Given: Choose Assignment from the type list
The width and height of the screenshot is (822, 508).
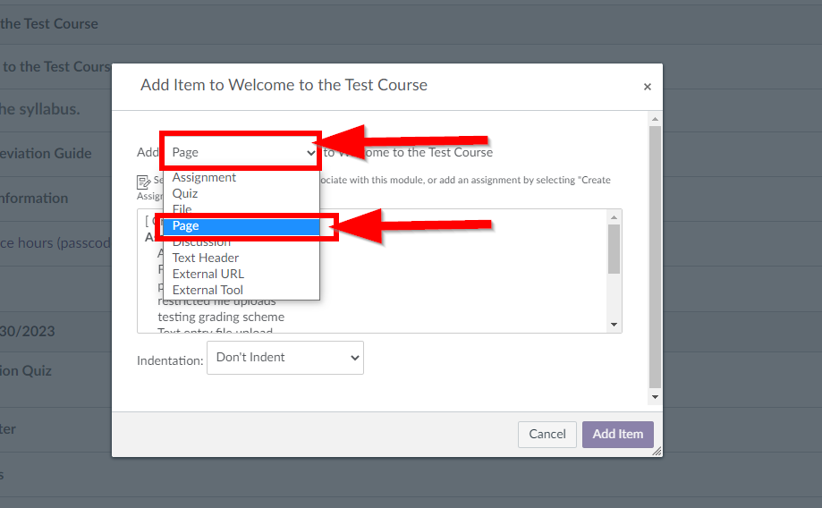Looking at the screenshot, I should point(204,178).
